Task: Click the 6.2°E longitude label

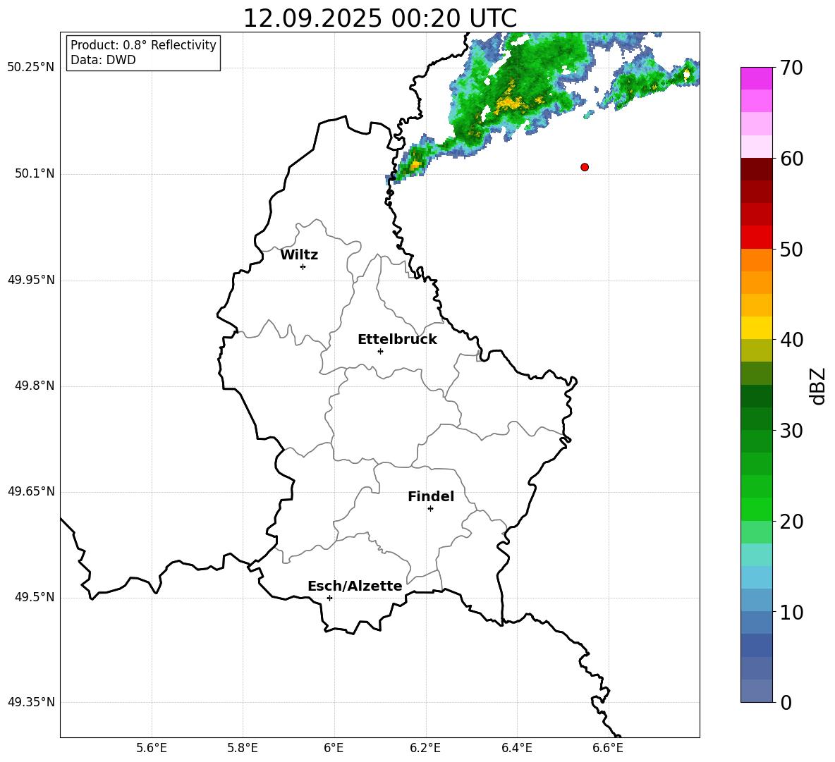Action: click(425, 748)
